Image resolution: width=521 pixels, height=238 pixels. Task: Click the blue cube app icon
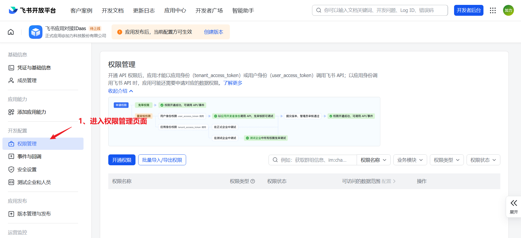[36, 32]
